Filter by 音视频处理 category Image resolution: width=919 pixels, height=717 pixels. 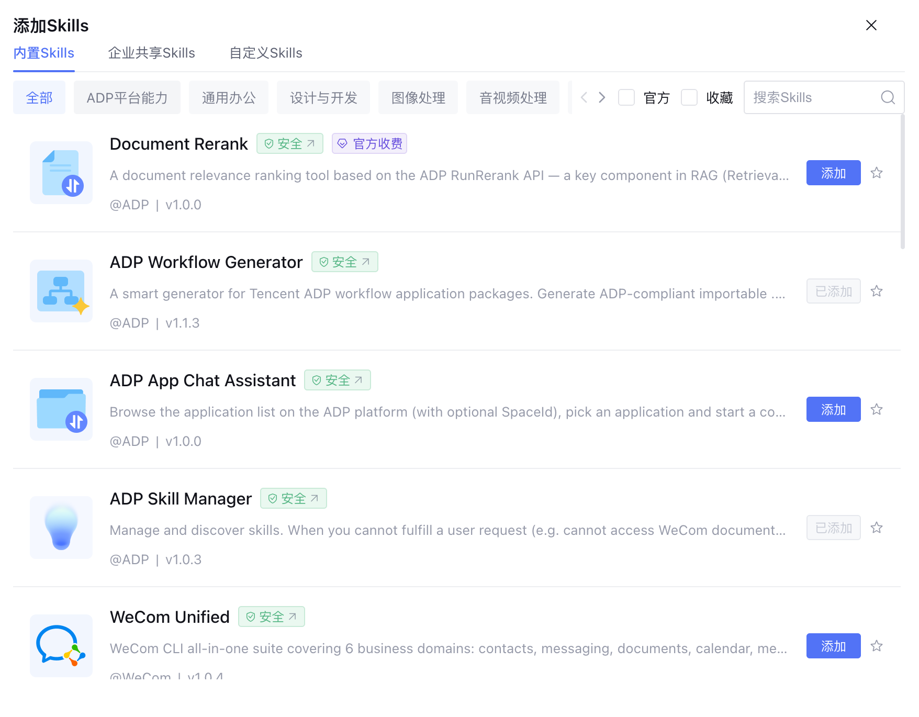(513, 97)
